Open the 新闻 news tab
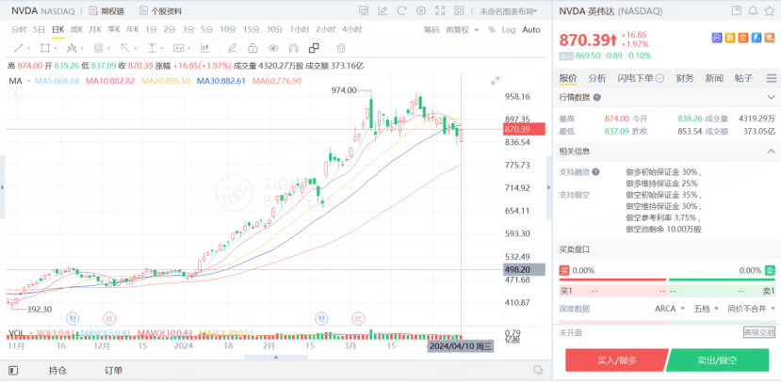This screenshot has width=781, height=383. coord(714,78)
